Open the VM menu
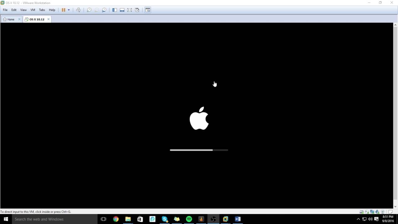This screenshot has height=224, width=398. [33, 10]
